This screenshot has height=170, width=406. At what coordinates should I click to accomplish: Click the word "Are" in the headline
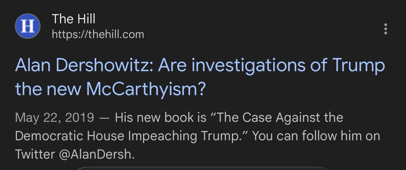click(172, 65)
